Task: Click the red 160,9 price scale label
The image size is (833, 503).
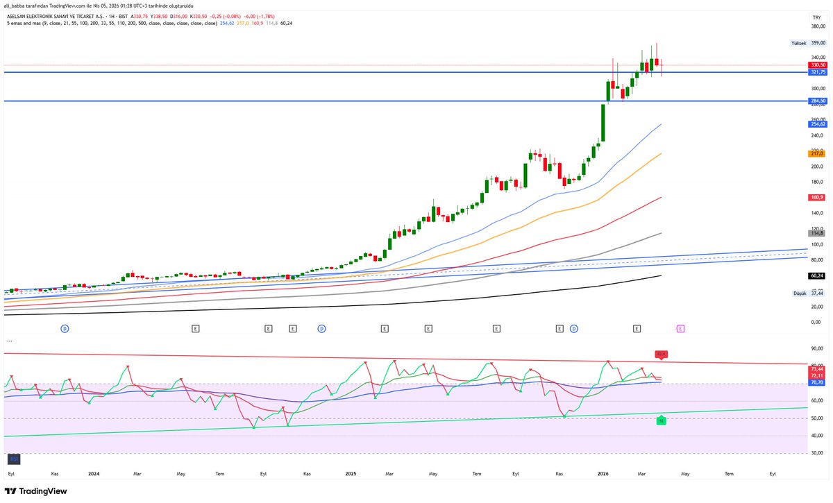Action: (x=817, y=197)
